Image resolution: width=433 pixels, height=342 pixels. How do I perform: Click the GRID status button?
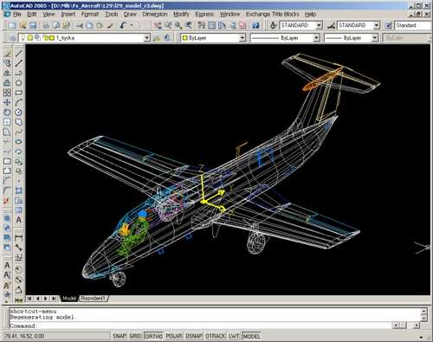[135, 336]
